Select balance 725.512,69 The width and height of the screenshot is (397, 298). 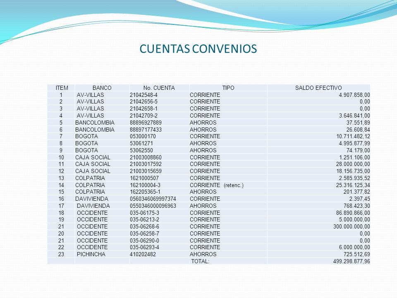pyautogui.click(x=356, y=254)
